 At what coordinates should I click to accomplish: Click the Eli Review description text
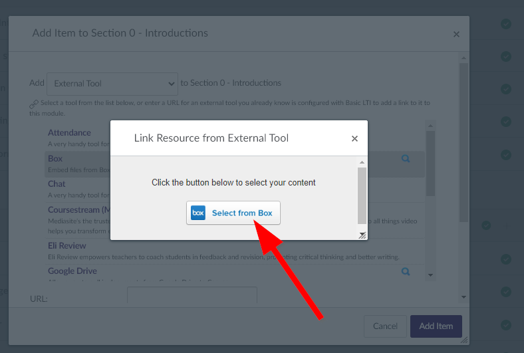(x=223, y=257)
